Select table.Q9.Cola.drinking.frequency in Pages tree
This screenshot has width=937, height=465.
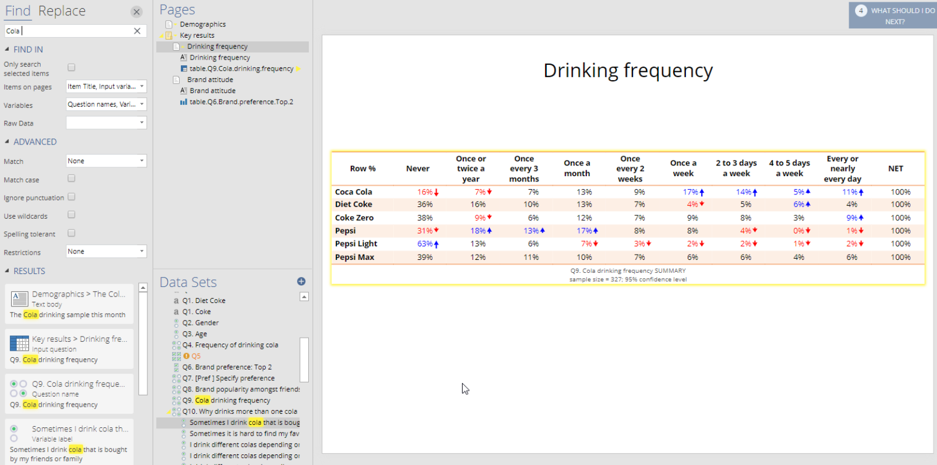pyautogui.click(x=242, y=69)
